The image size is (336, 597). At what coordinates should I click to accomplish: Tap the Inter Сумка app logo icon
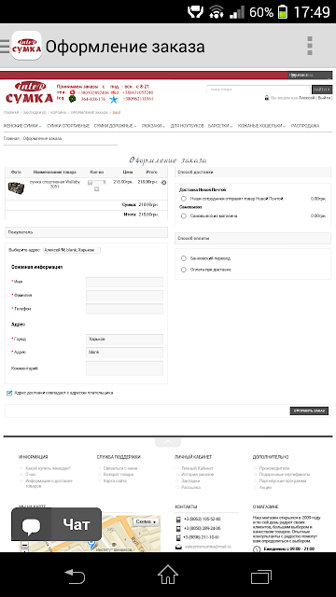pyautogui.click(x=26, y=46)
